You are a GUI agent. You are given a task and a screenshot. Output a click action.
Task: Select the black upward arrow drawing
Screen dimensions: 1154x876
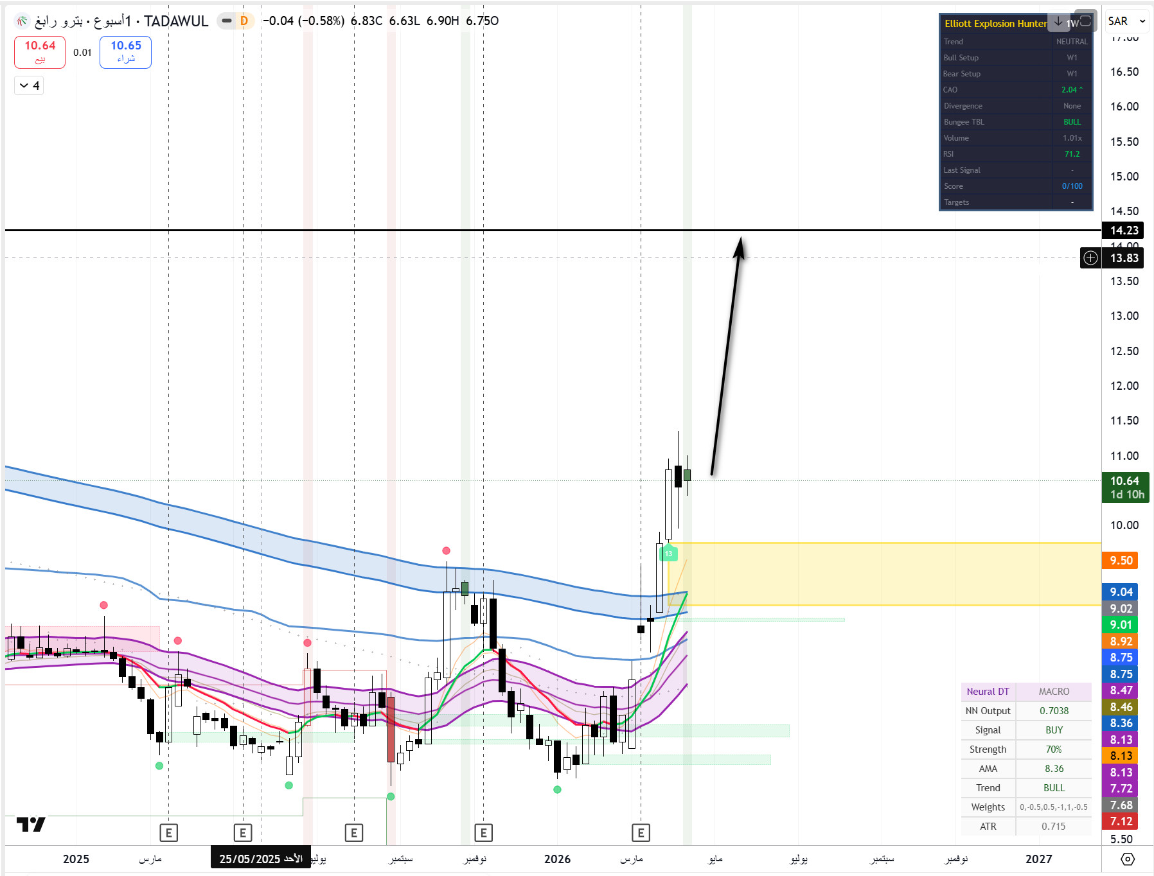(726, 353)
